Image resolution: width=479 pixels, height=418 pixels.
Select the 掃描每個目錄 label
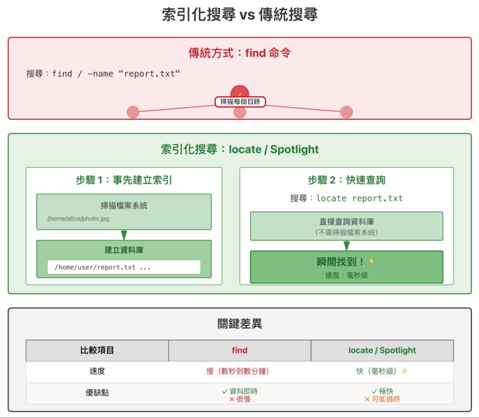(240, 102)
